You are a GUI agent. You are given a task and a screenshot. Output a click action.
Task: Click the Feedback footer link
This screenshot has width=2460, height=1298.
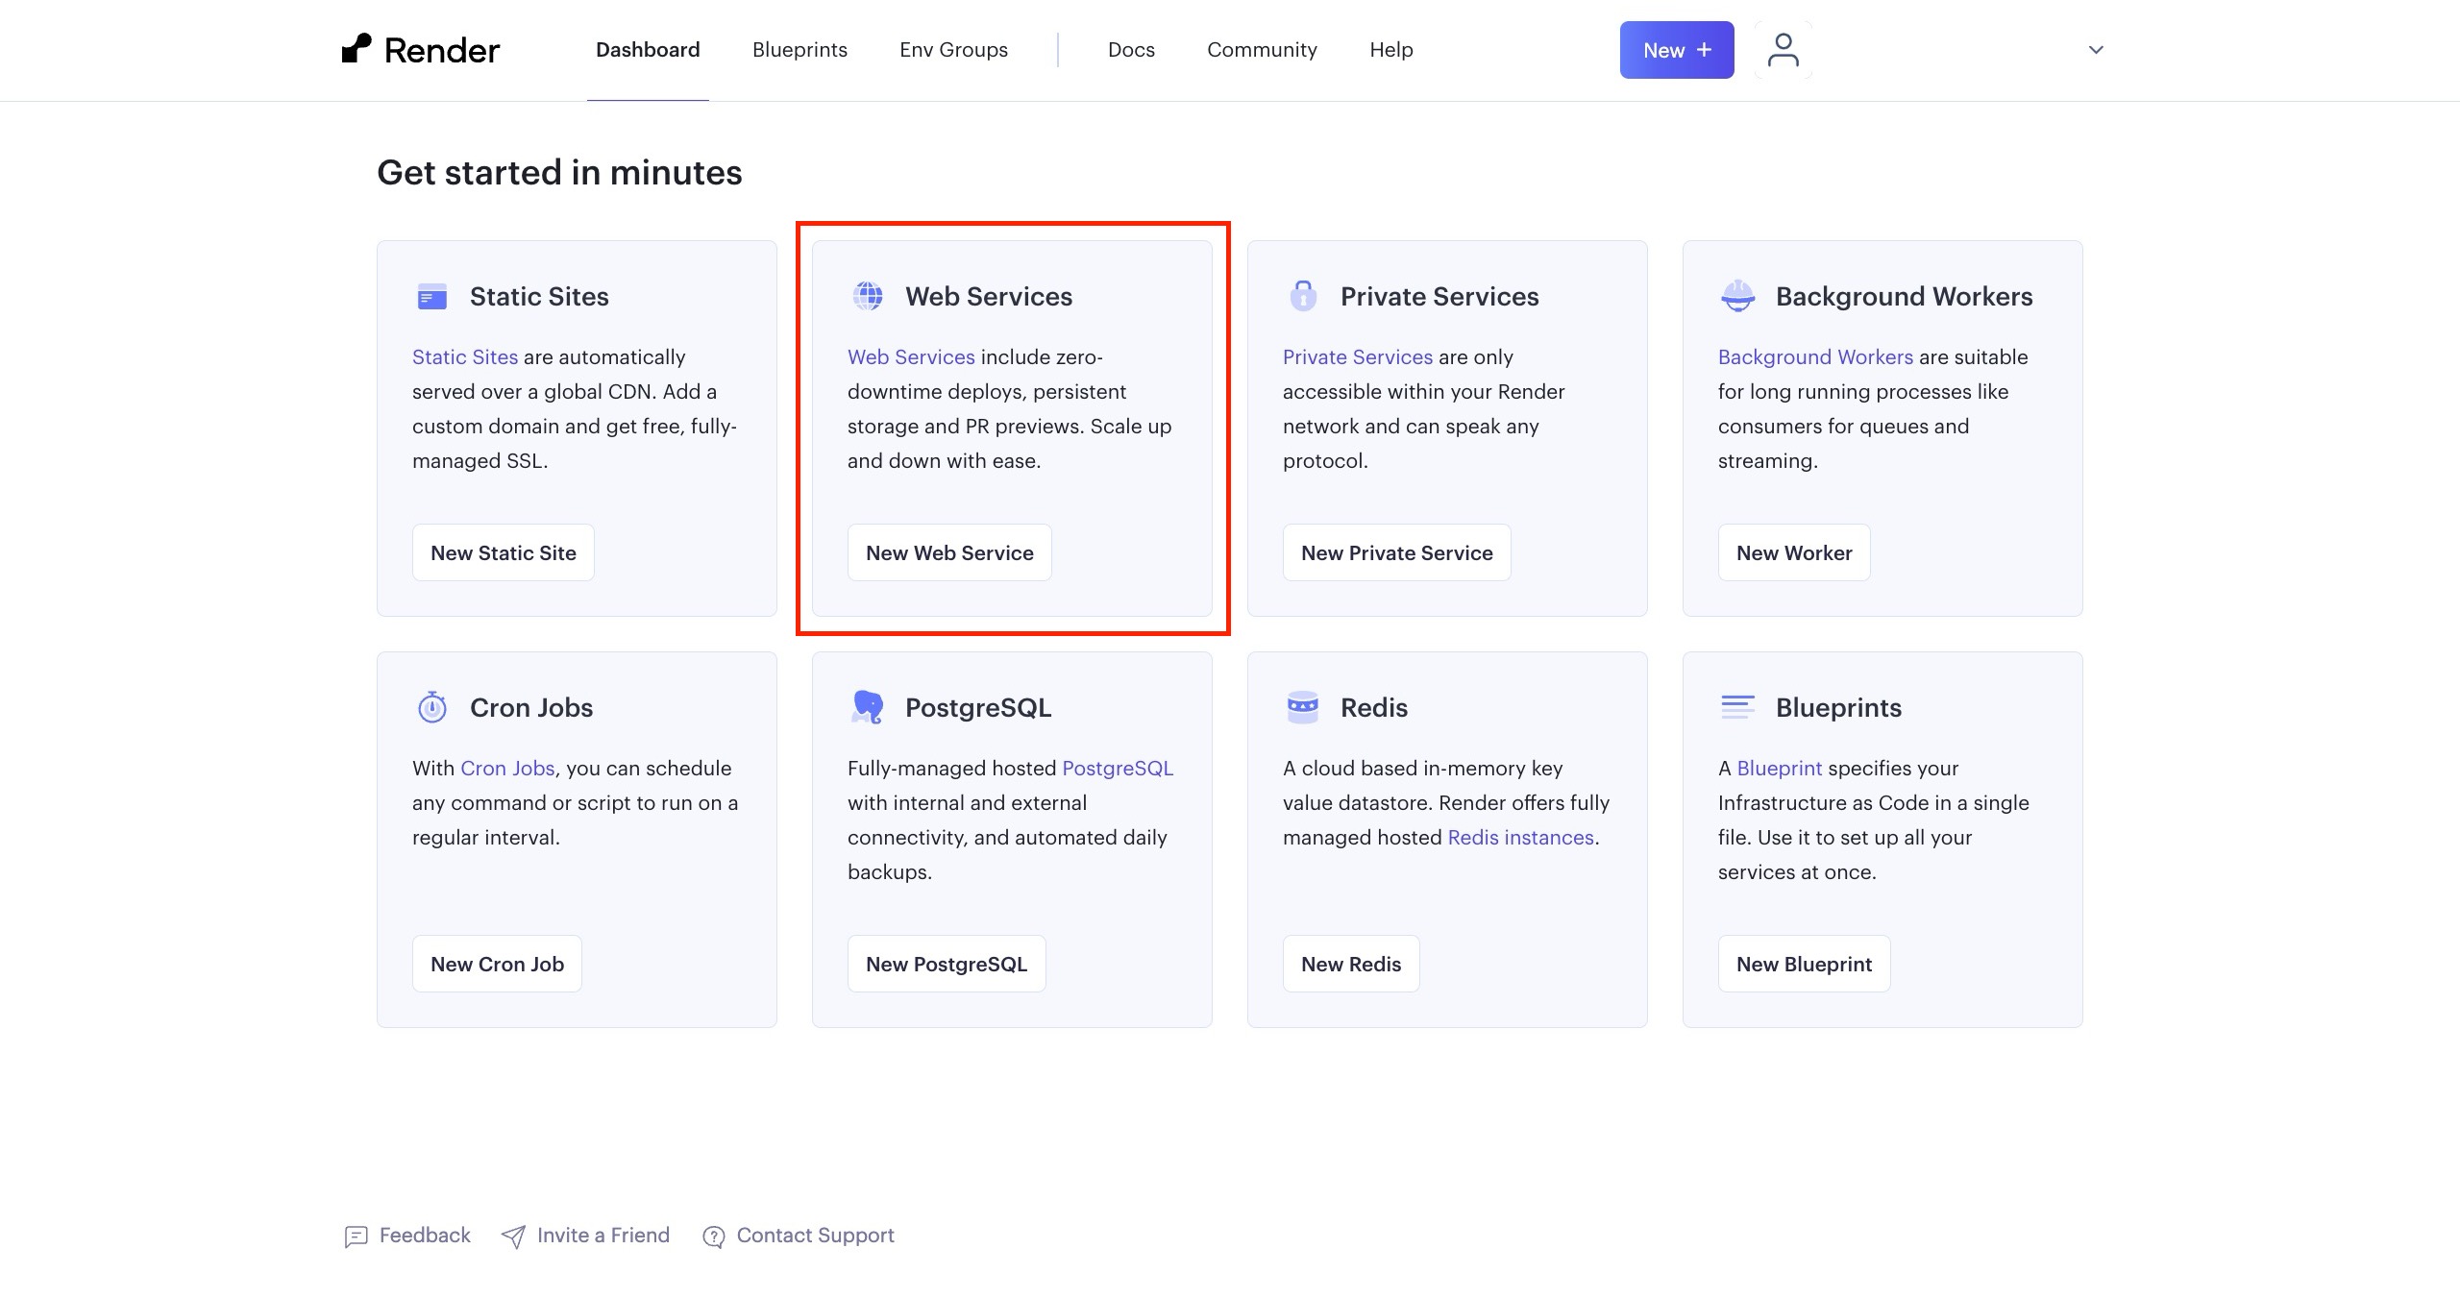pyautogui.click(x=425, y=1236)
